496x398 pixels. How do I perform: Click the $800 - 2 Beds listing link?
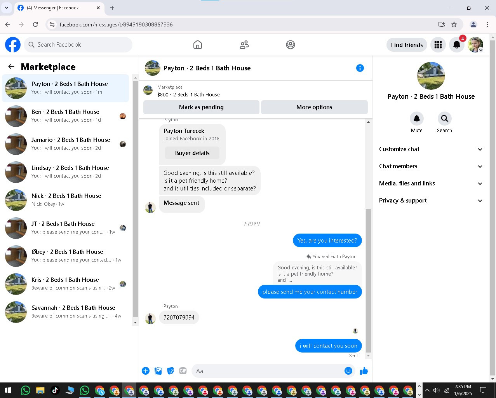point(188,94)
